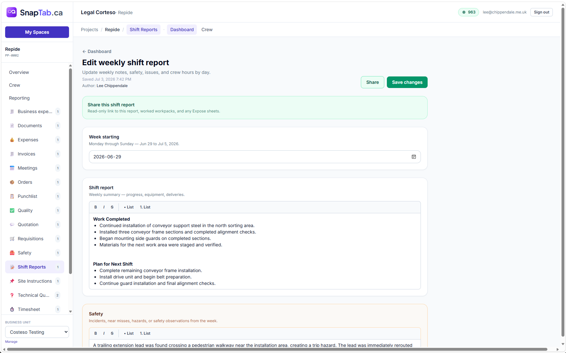Viewport: 566px width, 353px height.
Task: Click the Manage link under Business Unit
Action: click(x=11, y=342)
